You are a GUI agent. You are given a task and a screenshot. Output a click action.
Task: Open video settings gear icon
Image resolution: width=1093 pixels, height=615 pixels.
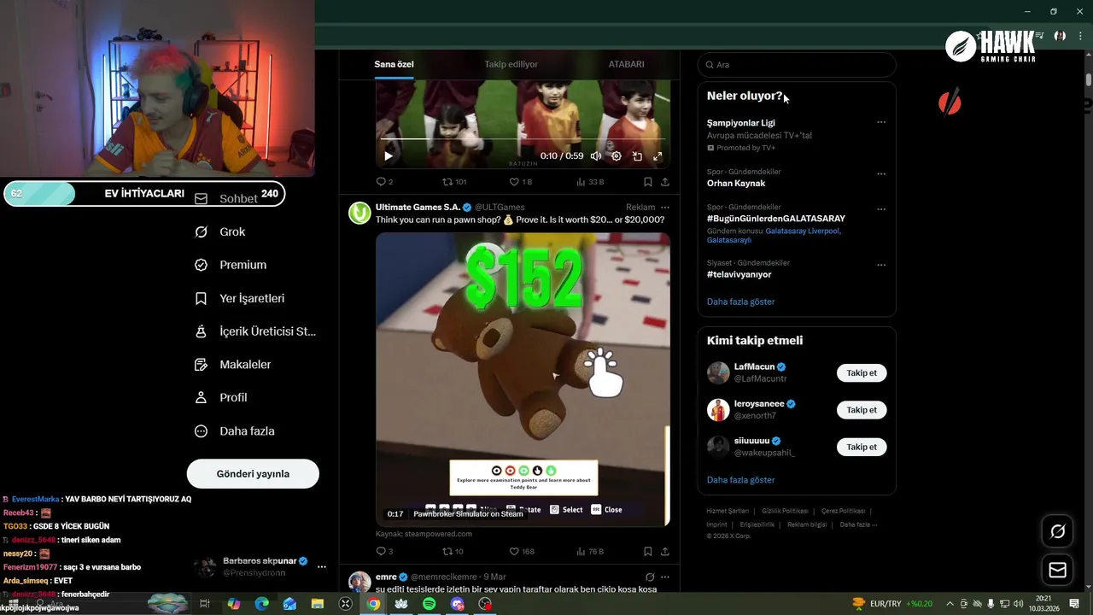point(617,156)
